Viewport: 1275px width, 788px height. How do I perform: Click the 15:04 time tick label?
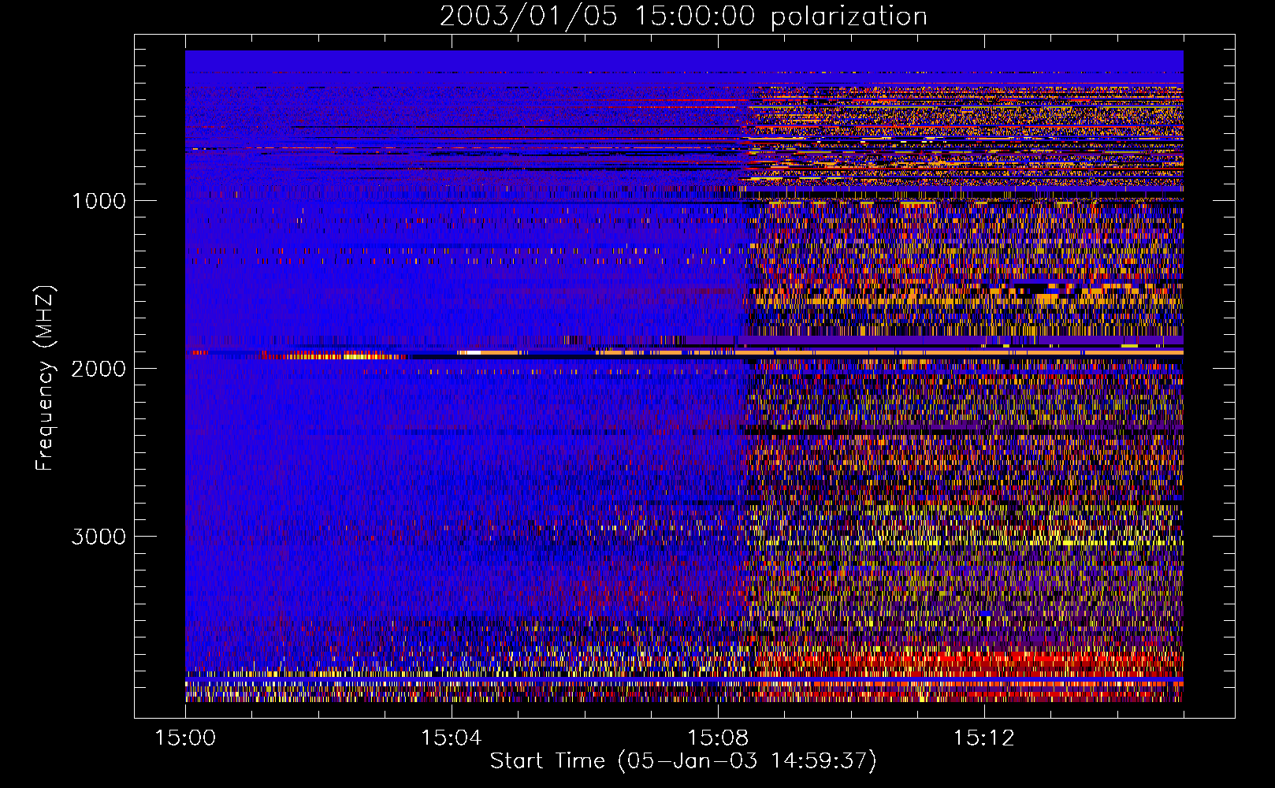[451, 738]
